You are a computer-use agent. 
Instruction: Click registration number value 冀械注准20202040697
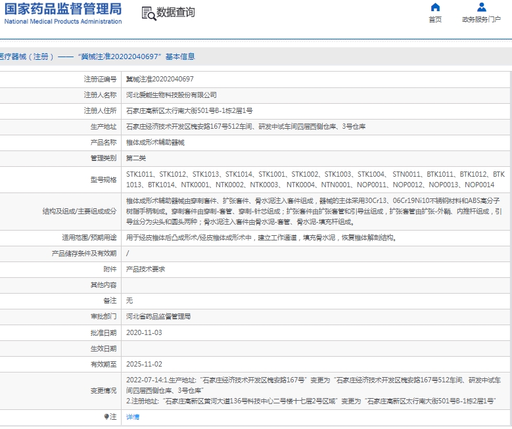[x=160, y=79]
